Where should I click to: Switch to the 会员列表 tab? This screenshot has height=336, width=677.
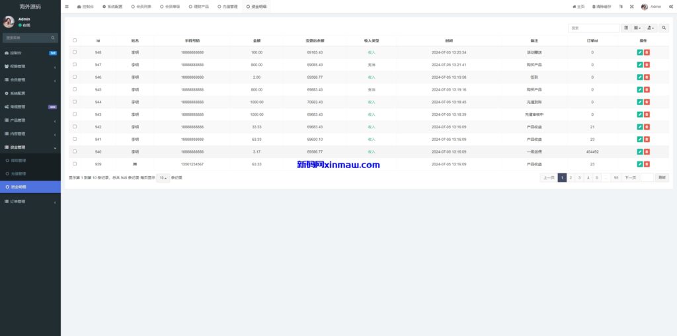tap(141, 7)
